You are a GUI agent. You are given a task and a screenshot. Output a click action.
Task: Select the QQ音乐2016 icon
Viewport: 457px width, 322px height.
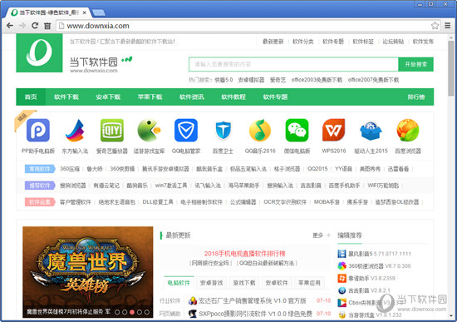260,130
